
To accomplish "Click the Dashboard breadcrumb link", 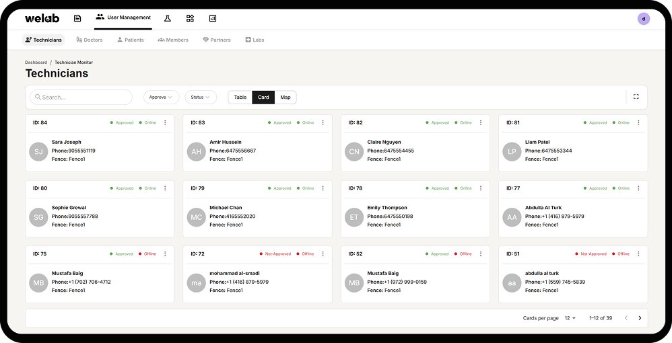I will 36,63.
